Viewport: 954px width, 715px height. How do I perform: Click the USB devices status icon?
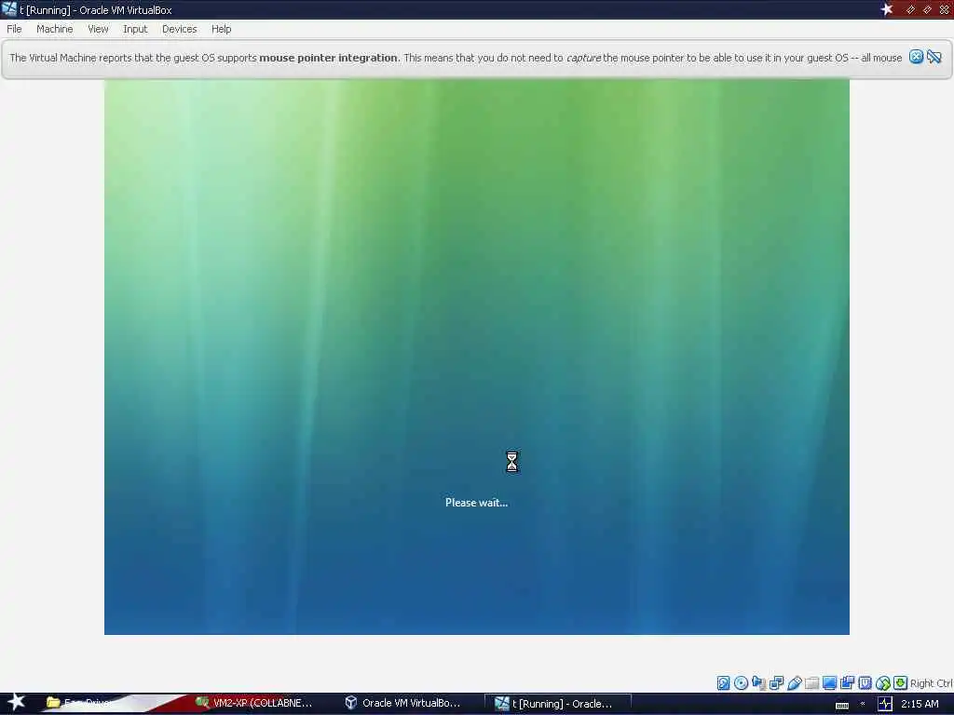[794, 682]
